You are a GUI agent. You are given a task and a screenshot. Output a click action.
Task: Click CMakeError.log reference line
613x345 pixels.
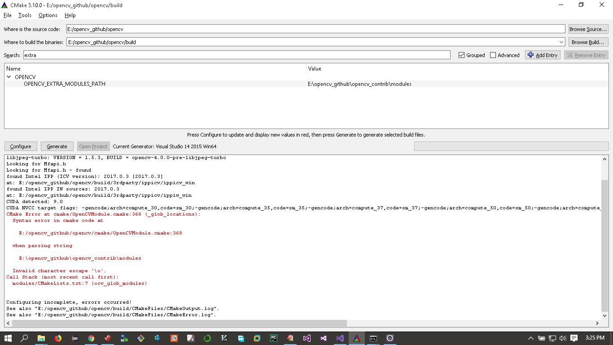[111, 315]
